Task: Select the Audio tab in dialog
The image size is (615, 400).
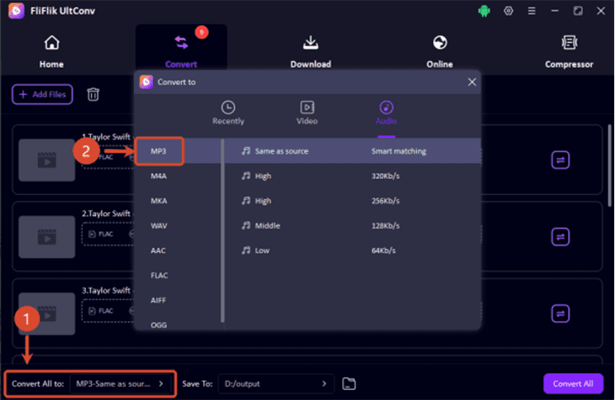Action: [x=386, y=113]
